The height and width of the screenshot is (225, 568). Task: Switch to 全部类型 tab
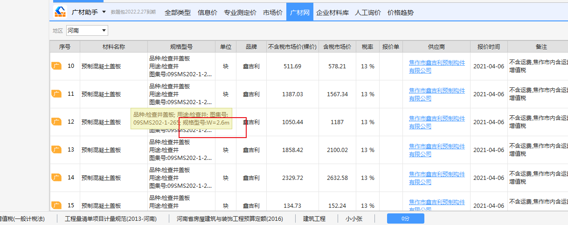click(178, 13)
